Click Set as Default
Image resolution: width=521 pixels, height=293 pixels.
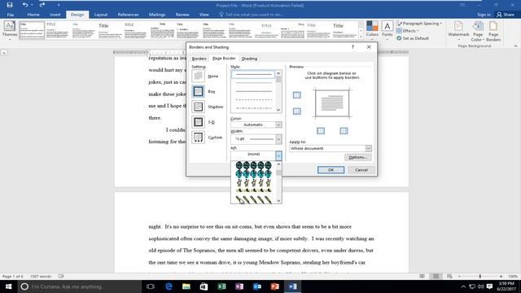(x=413, y=38)
